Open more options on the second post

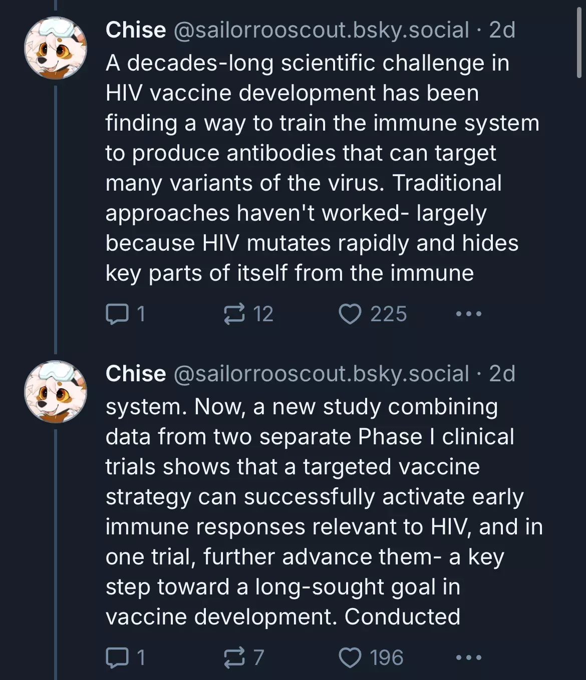tap(469, 657)
